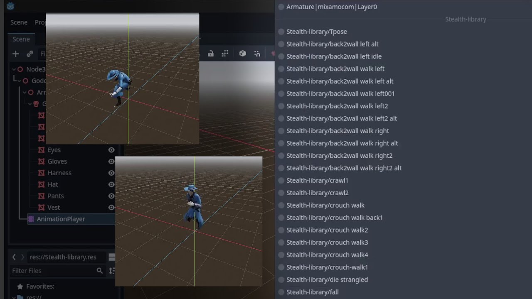
Task: Click the file search magnifier icon
Action: [100, 271]
